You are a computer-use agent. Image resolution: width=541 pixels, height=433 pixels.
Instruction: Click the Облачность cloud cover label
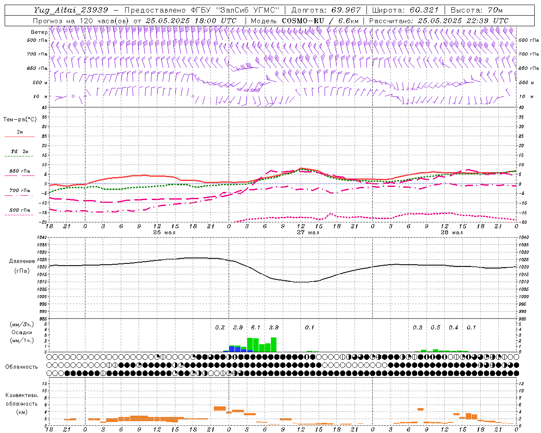point(22,367)
